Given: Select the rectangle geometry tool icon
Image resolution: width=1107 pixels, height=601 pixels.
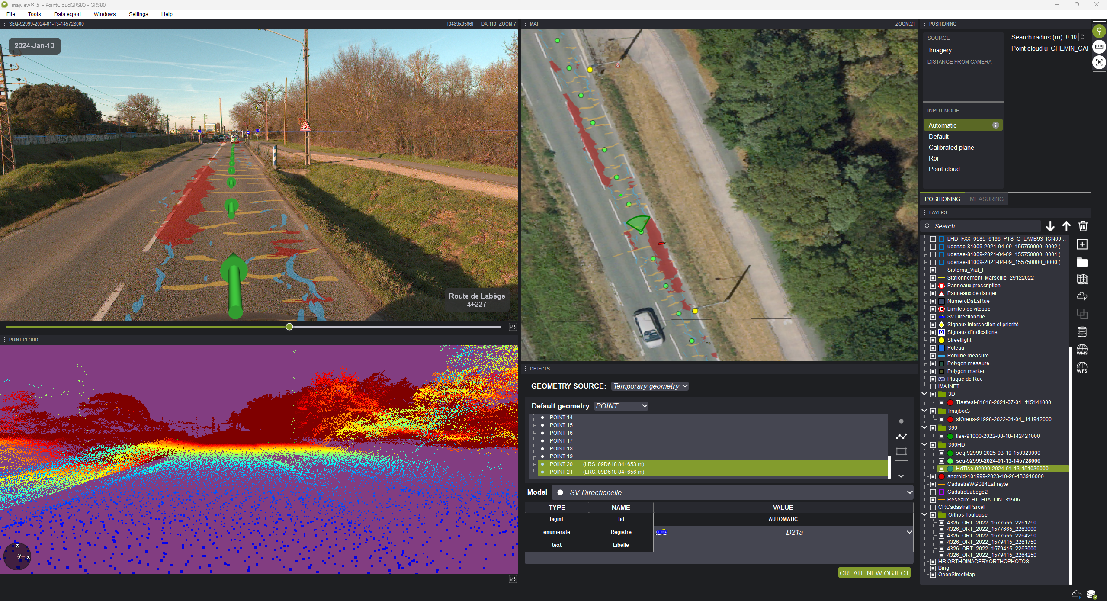Looking at the screenshot, I should click(x=901, y=451).
